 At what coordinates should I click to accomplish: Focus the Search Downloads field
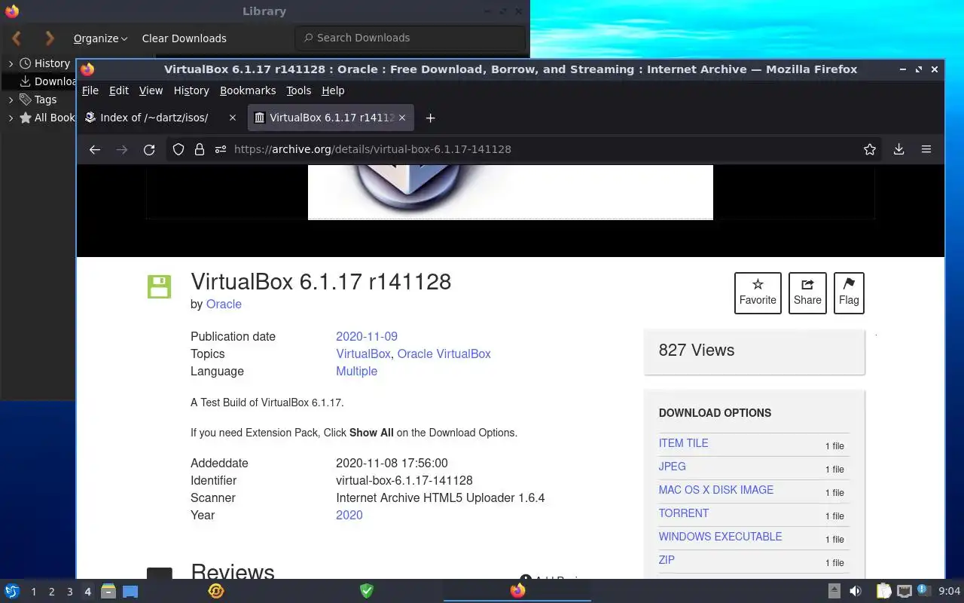(410, 38)
